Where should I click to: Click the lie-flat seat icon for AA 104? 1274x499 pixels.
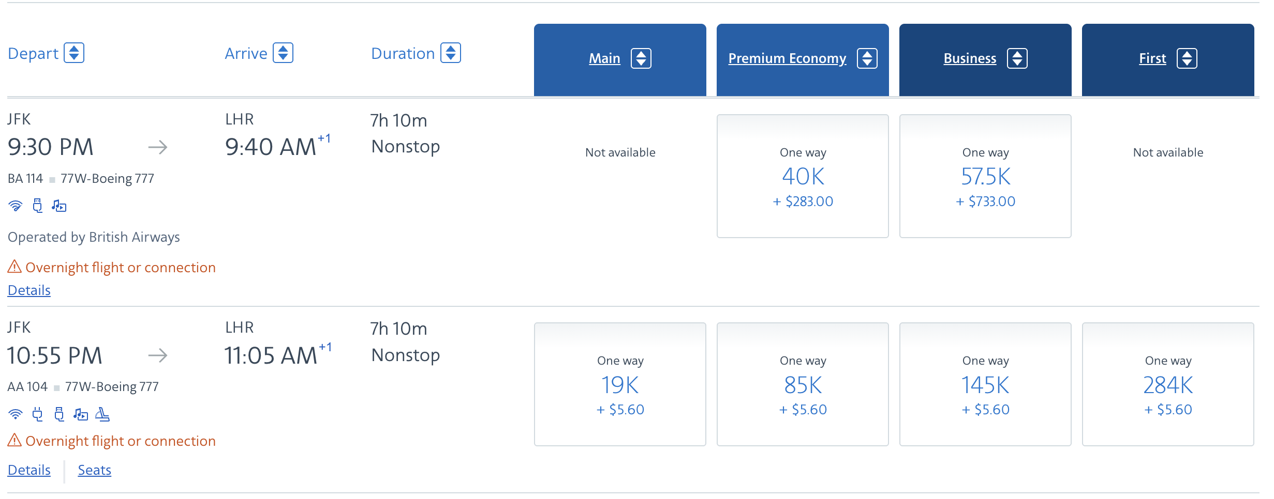pyautogui.click(x=103, y=414)
